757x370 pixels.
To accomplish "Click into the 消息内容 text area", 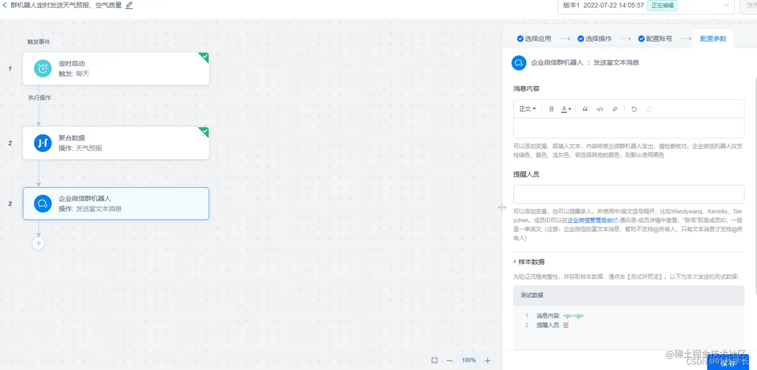I will pyautogui.click(x=628, y=128).
